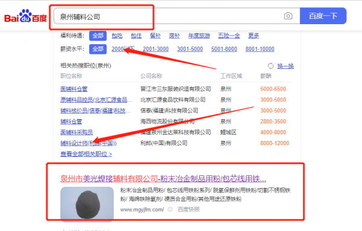Filter benefits by 五险一金

pos(229,36)
